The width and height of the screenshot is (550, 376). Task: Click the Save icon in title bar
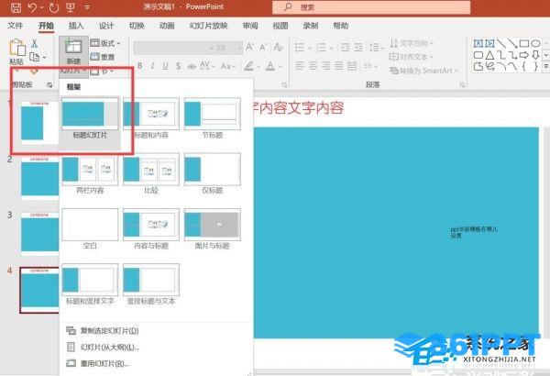pos(16,7)
